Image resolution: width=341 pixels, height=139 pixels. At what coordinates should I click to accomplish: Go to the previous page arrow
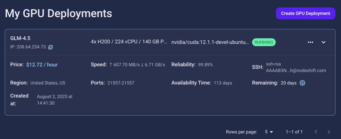click(x=316, y=132)
